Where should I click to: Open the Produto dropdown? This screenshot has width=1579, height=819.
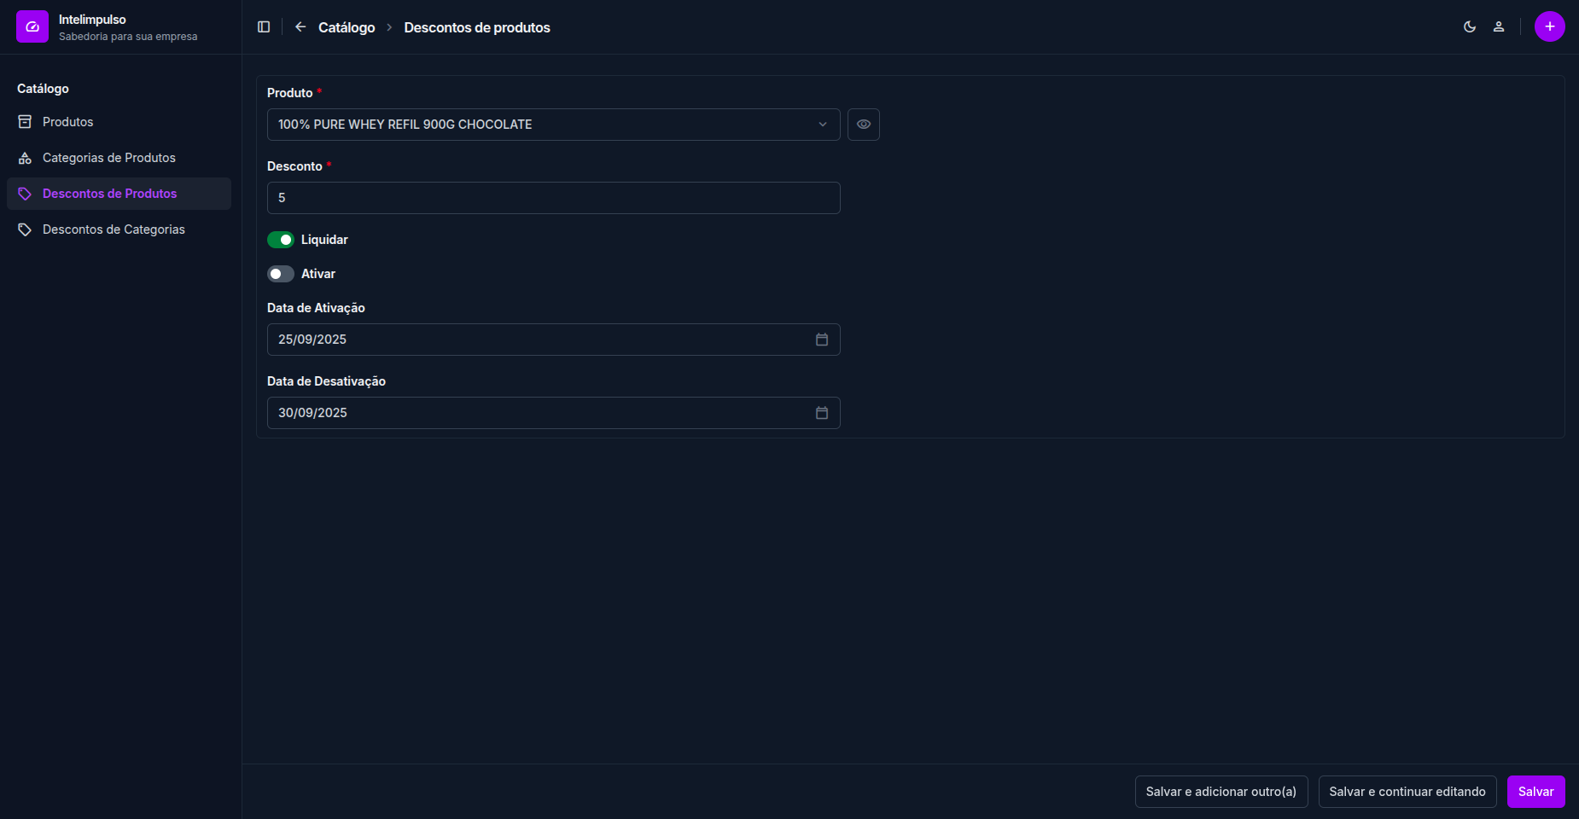click(553, 125)
